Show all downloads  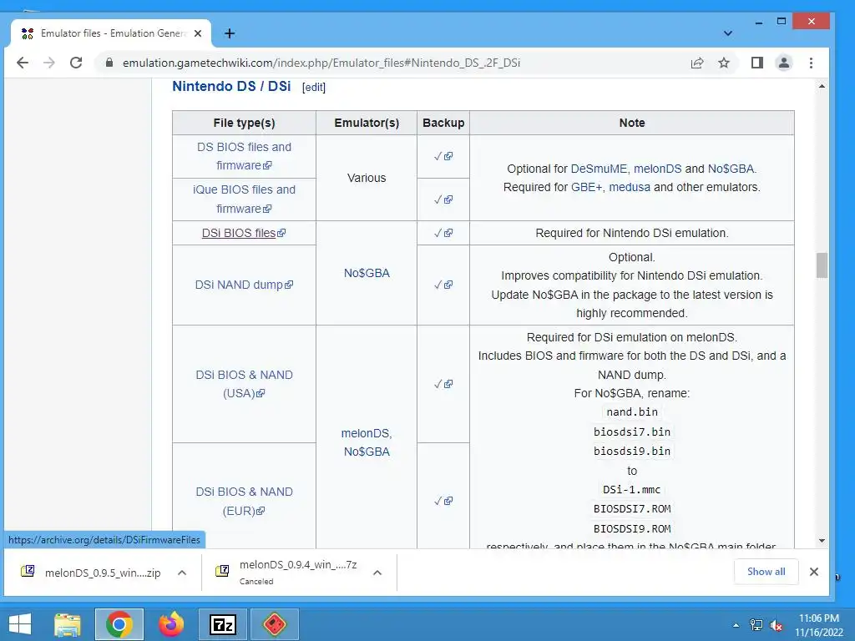click(766, 572)
